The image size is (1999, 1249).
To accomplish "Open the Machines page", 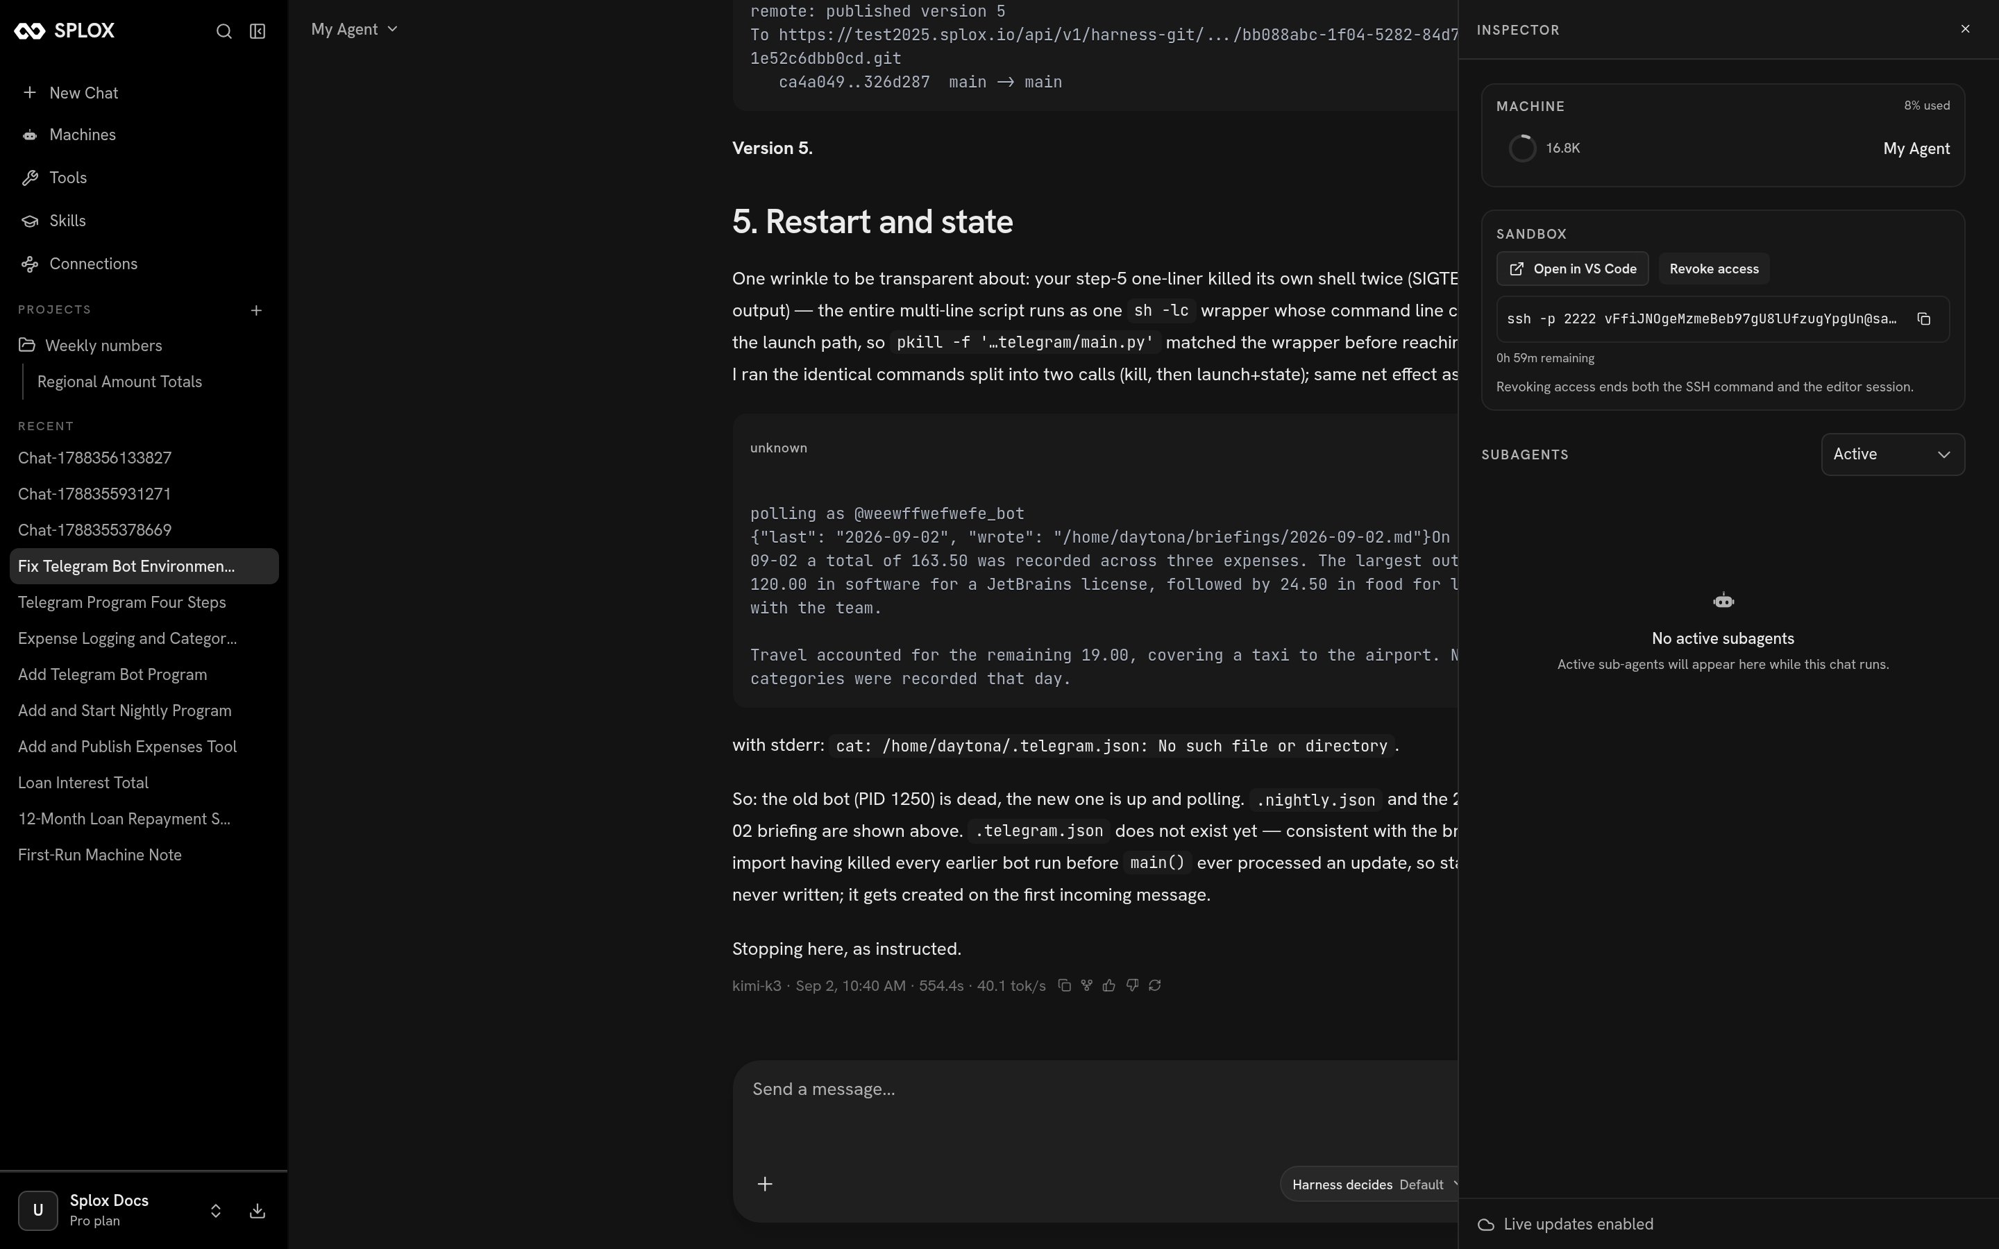I will 144,135.
